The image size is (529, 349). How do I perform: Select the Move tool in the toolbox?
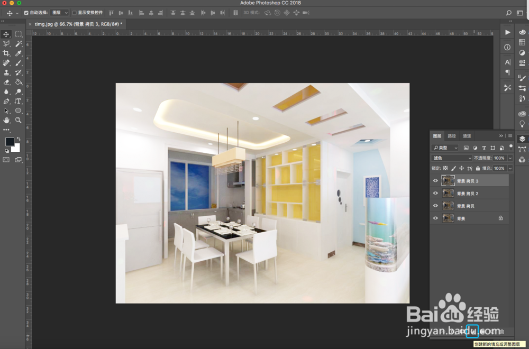(x=6, y=34)
